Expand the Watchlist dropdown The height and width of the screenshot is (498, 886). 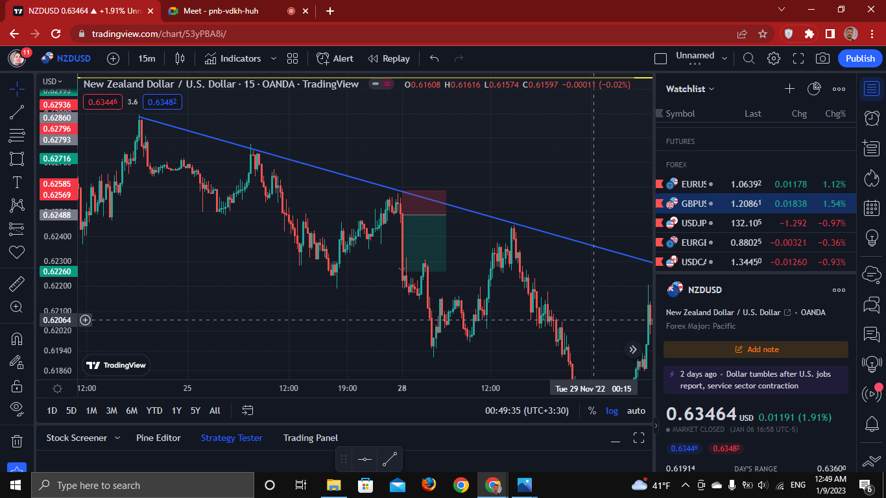pyautogui.click(x=690, y=89)
